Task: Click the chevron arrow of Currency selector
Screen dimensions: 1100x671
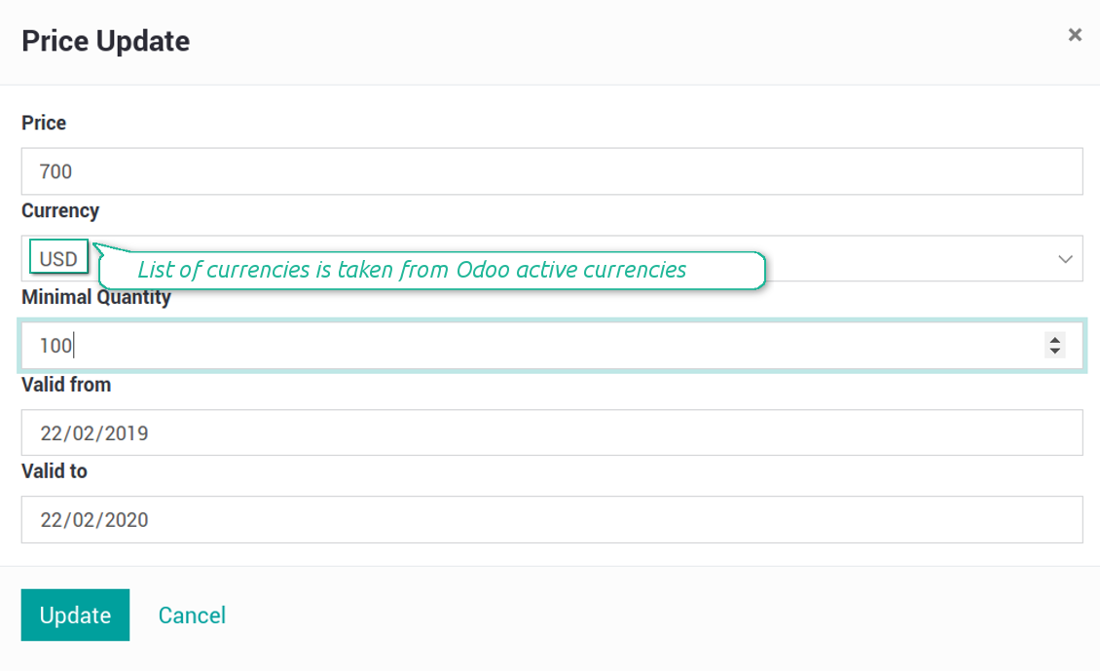Action: [x=1065, y=259]
